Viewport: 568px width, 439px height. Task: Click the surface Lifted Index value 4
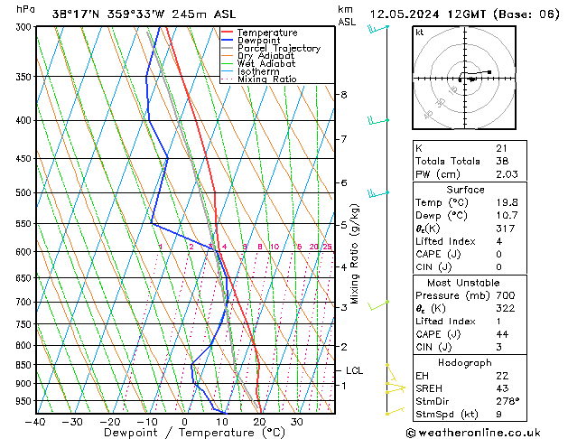(499, 241)
